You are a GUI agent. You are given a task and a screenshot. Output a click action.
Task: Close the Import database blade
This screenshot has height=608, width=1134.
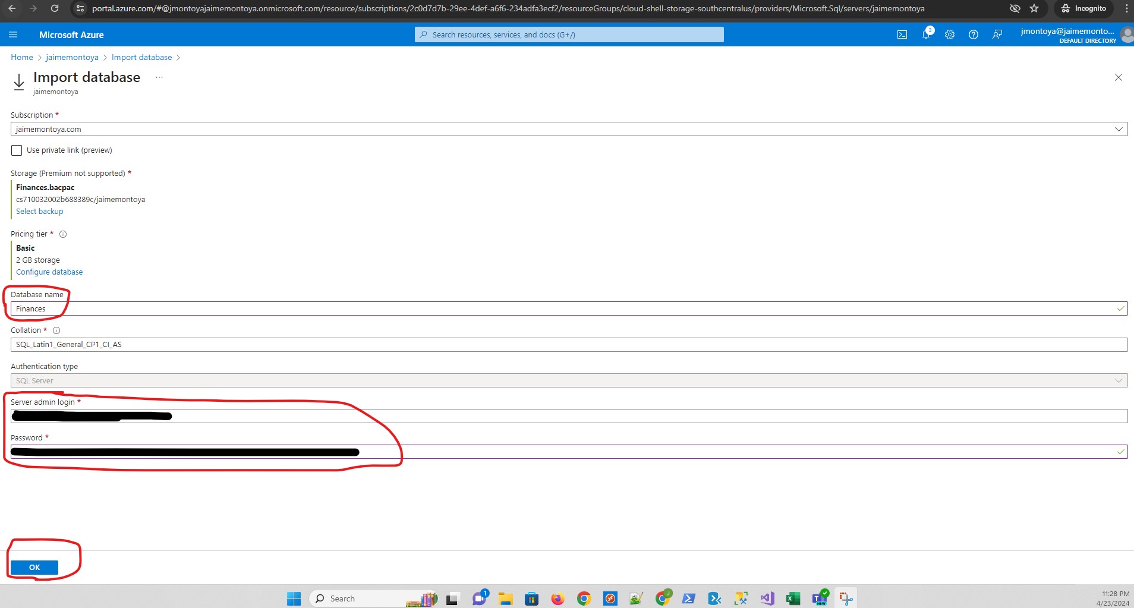(x=1119, y=77)
